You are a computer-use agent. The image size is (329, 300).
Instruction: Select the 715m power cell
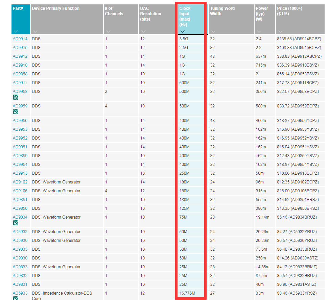click(261, 65)
